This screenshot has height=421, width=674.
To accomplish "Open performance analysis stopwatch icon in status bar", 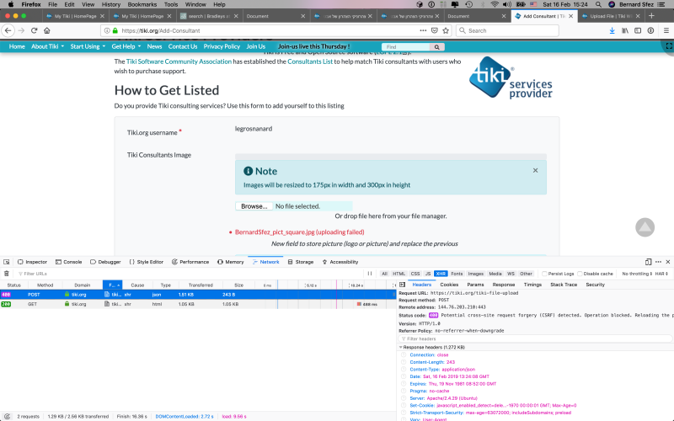I will tap(7, 416).
